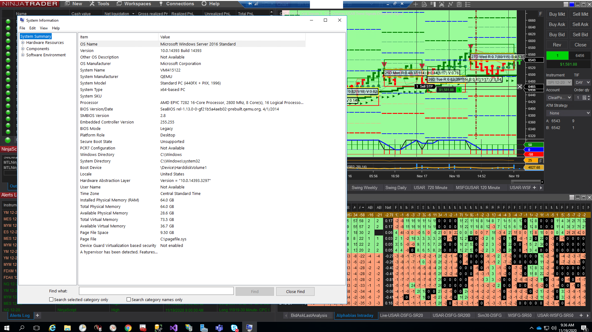Viewport: 592px width, 332px height.
Task: Expand the Components tree node
Action: pos(23,49)
